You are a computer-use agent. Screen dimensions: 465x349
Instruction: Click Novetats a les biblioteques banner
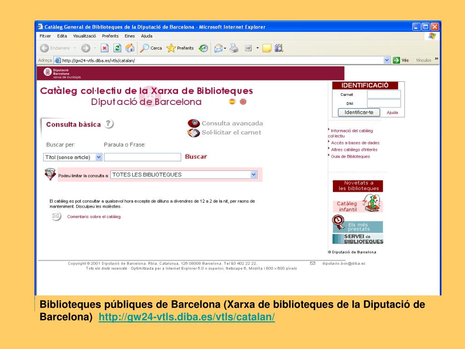[358, 186]
